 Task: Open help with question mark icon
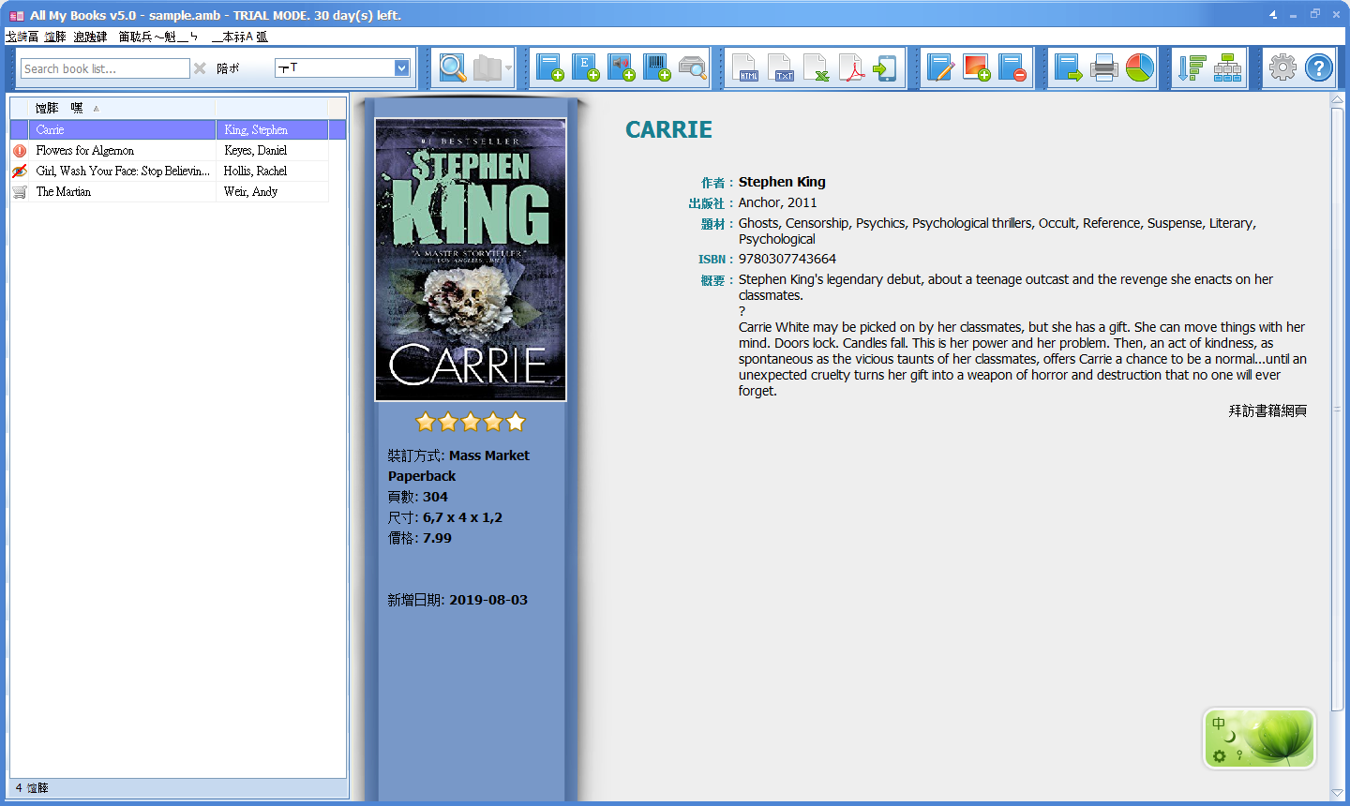1318,67
